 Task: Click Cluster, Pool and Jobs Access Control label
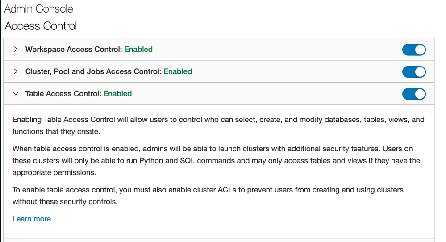[x=94, y=71]
